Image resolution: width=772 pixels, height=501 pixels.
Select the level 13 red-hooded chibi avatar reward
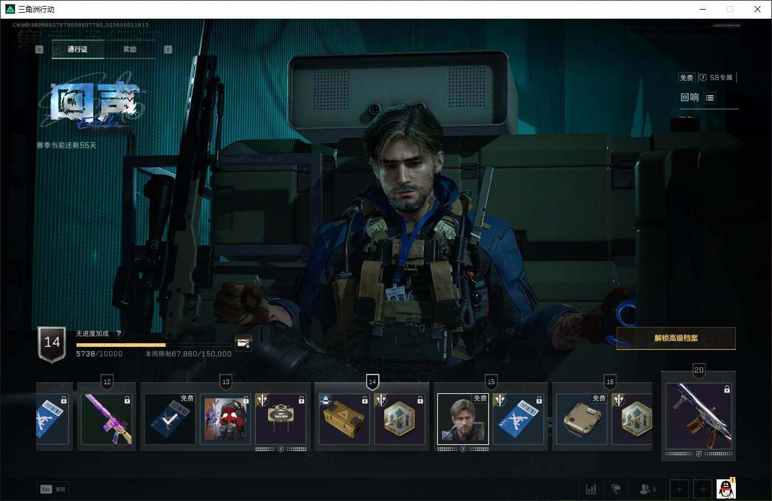point(225,419)
